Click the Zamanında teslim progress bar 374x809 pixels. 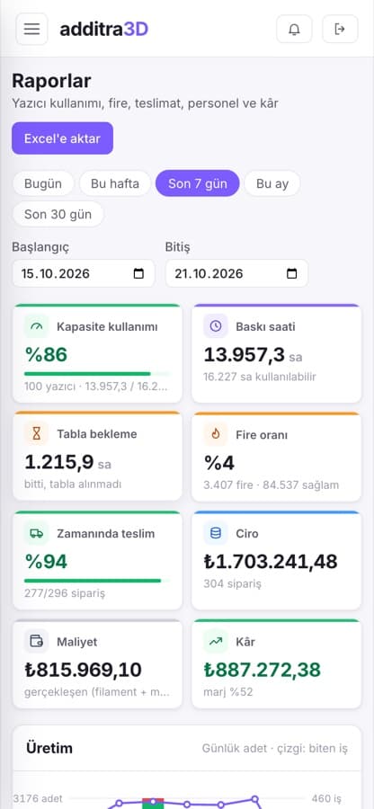[97, 581]
